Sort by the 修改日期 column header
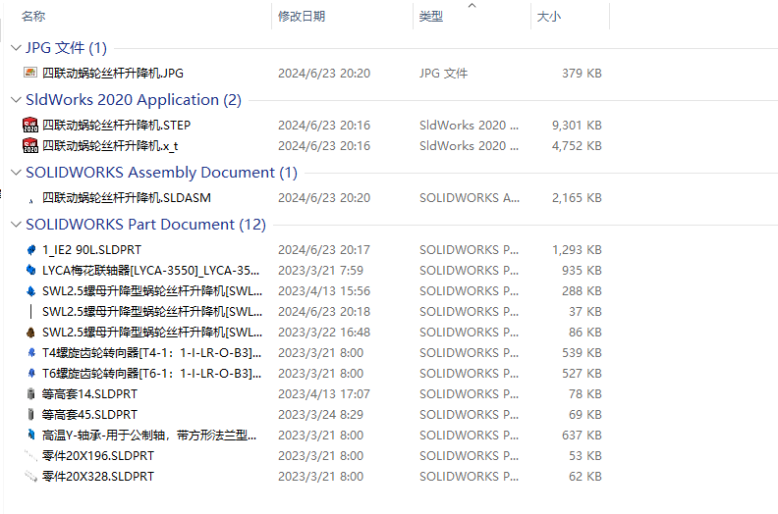Viewport: 778px width, 514px height. [x=302, y=17]
